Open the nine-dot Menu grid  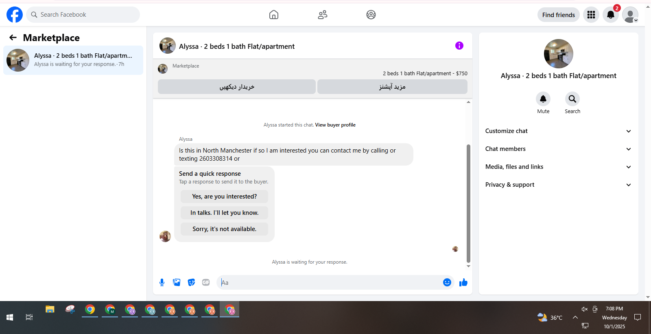click(591, 15)
